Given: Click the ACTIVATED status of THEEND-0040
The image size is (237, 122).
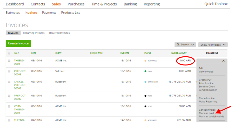Looking at the screenshot, I should point(151,61).
